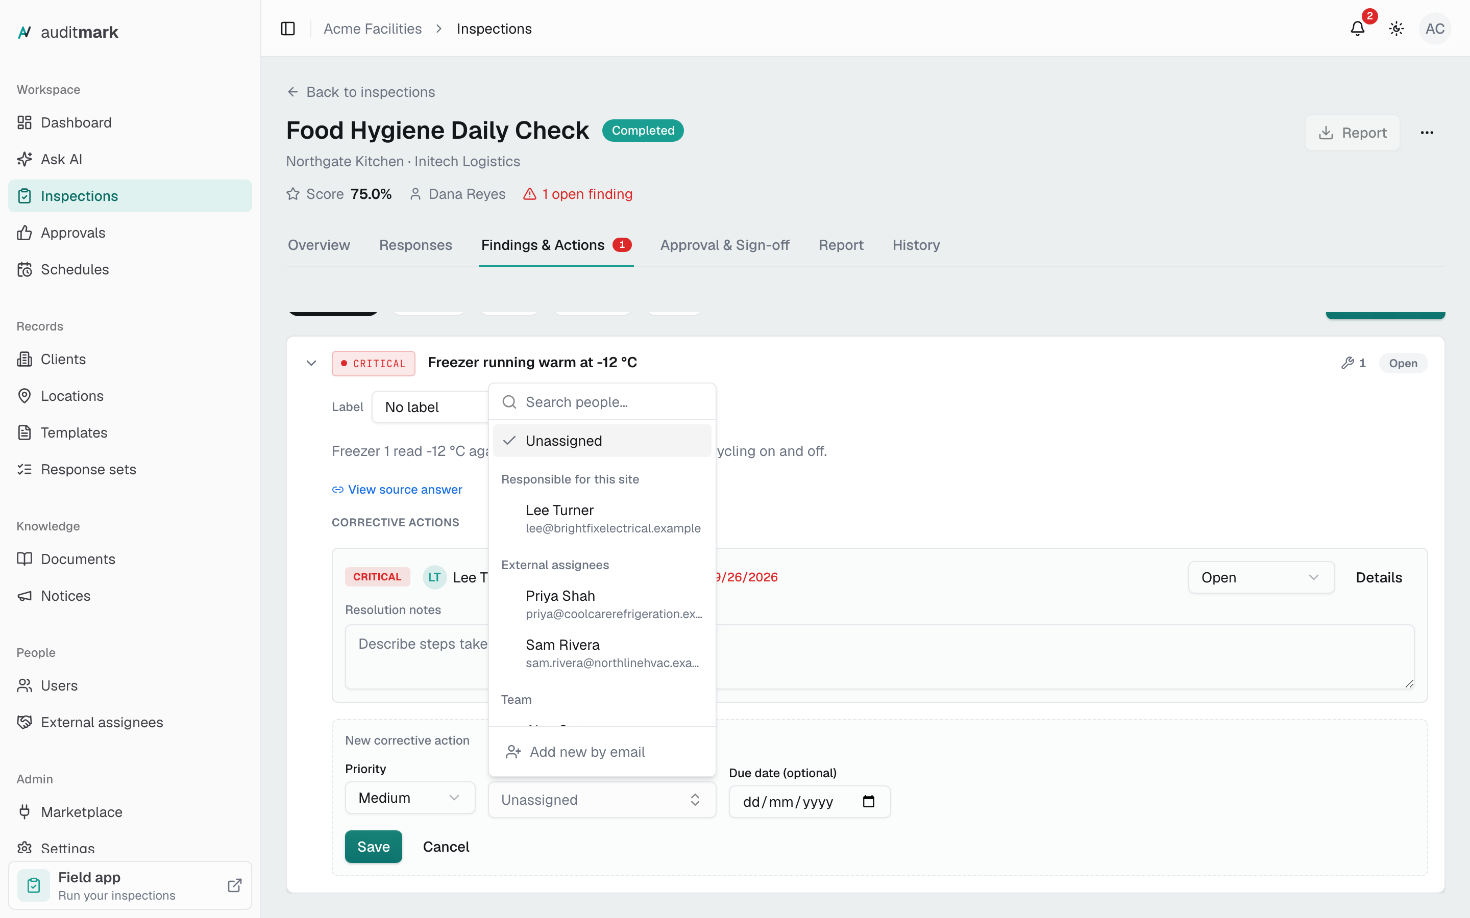
Task: Collapse the Freezer running warm finding
Action: (x=311, y=363)
